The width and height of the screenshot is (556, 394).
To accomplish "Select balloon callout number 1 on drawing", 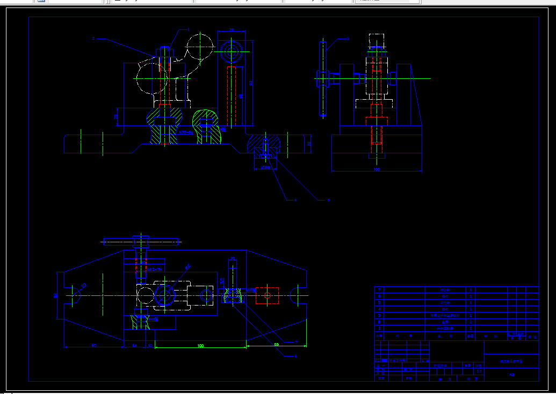I will 189,29.
